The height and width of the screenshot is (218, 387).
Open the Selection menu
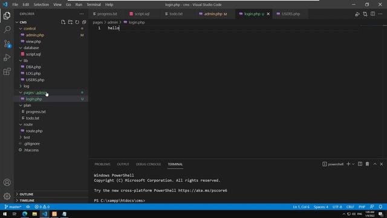click(41, 4)
